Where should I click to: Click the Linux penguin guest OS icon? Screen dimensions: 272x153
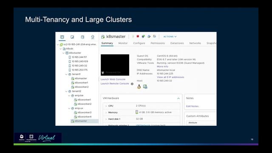tap(139, 87)
